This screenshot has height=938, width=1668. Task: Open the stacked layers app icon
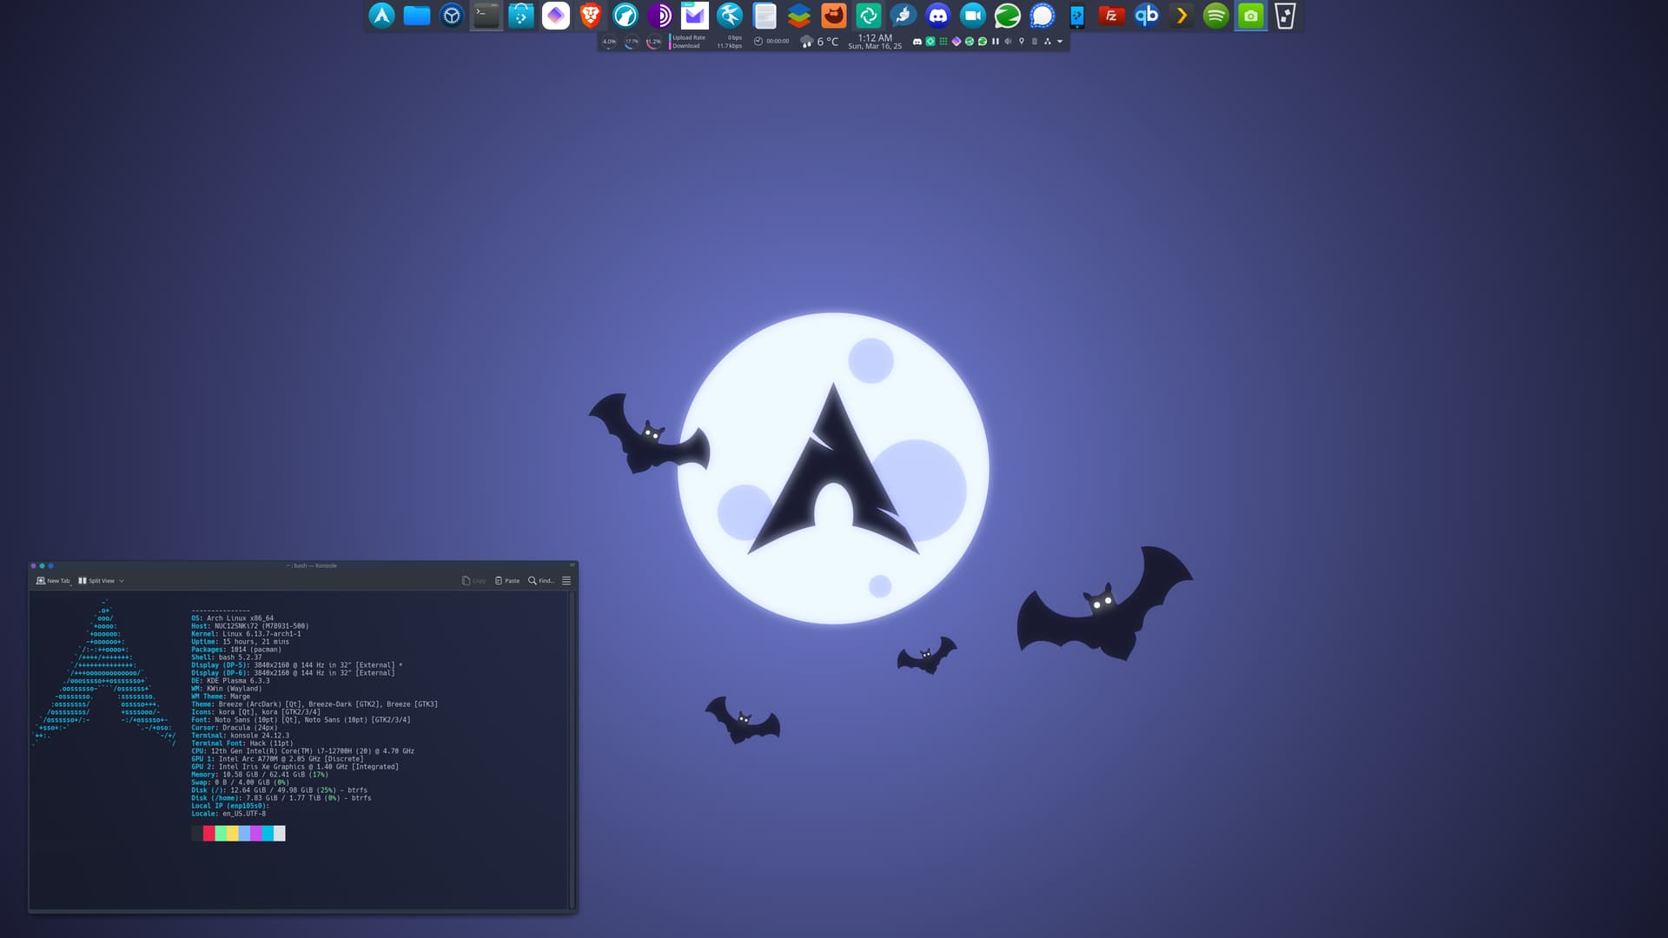tap(799, 16)
